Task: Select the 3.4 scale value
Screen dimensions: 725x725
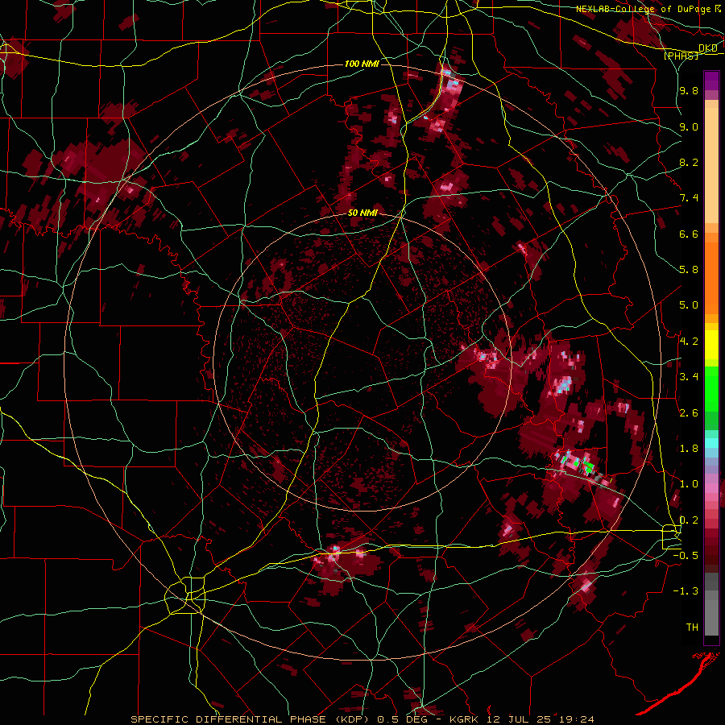Action: pos(689,377)
